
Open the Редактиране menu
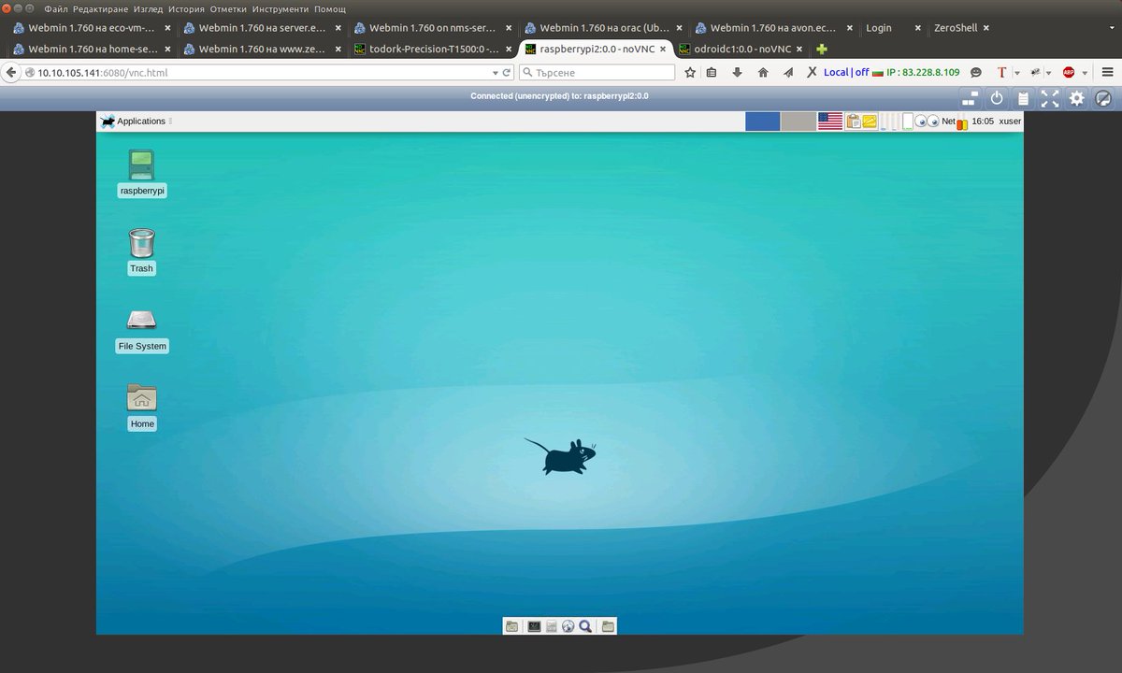(x=101, y=8)
